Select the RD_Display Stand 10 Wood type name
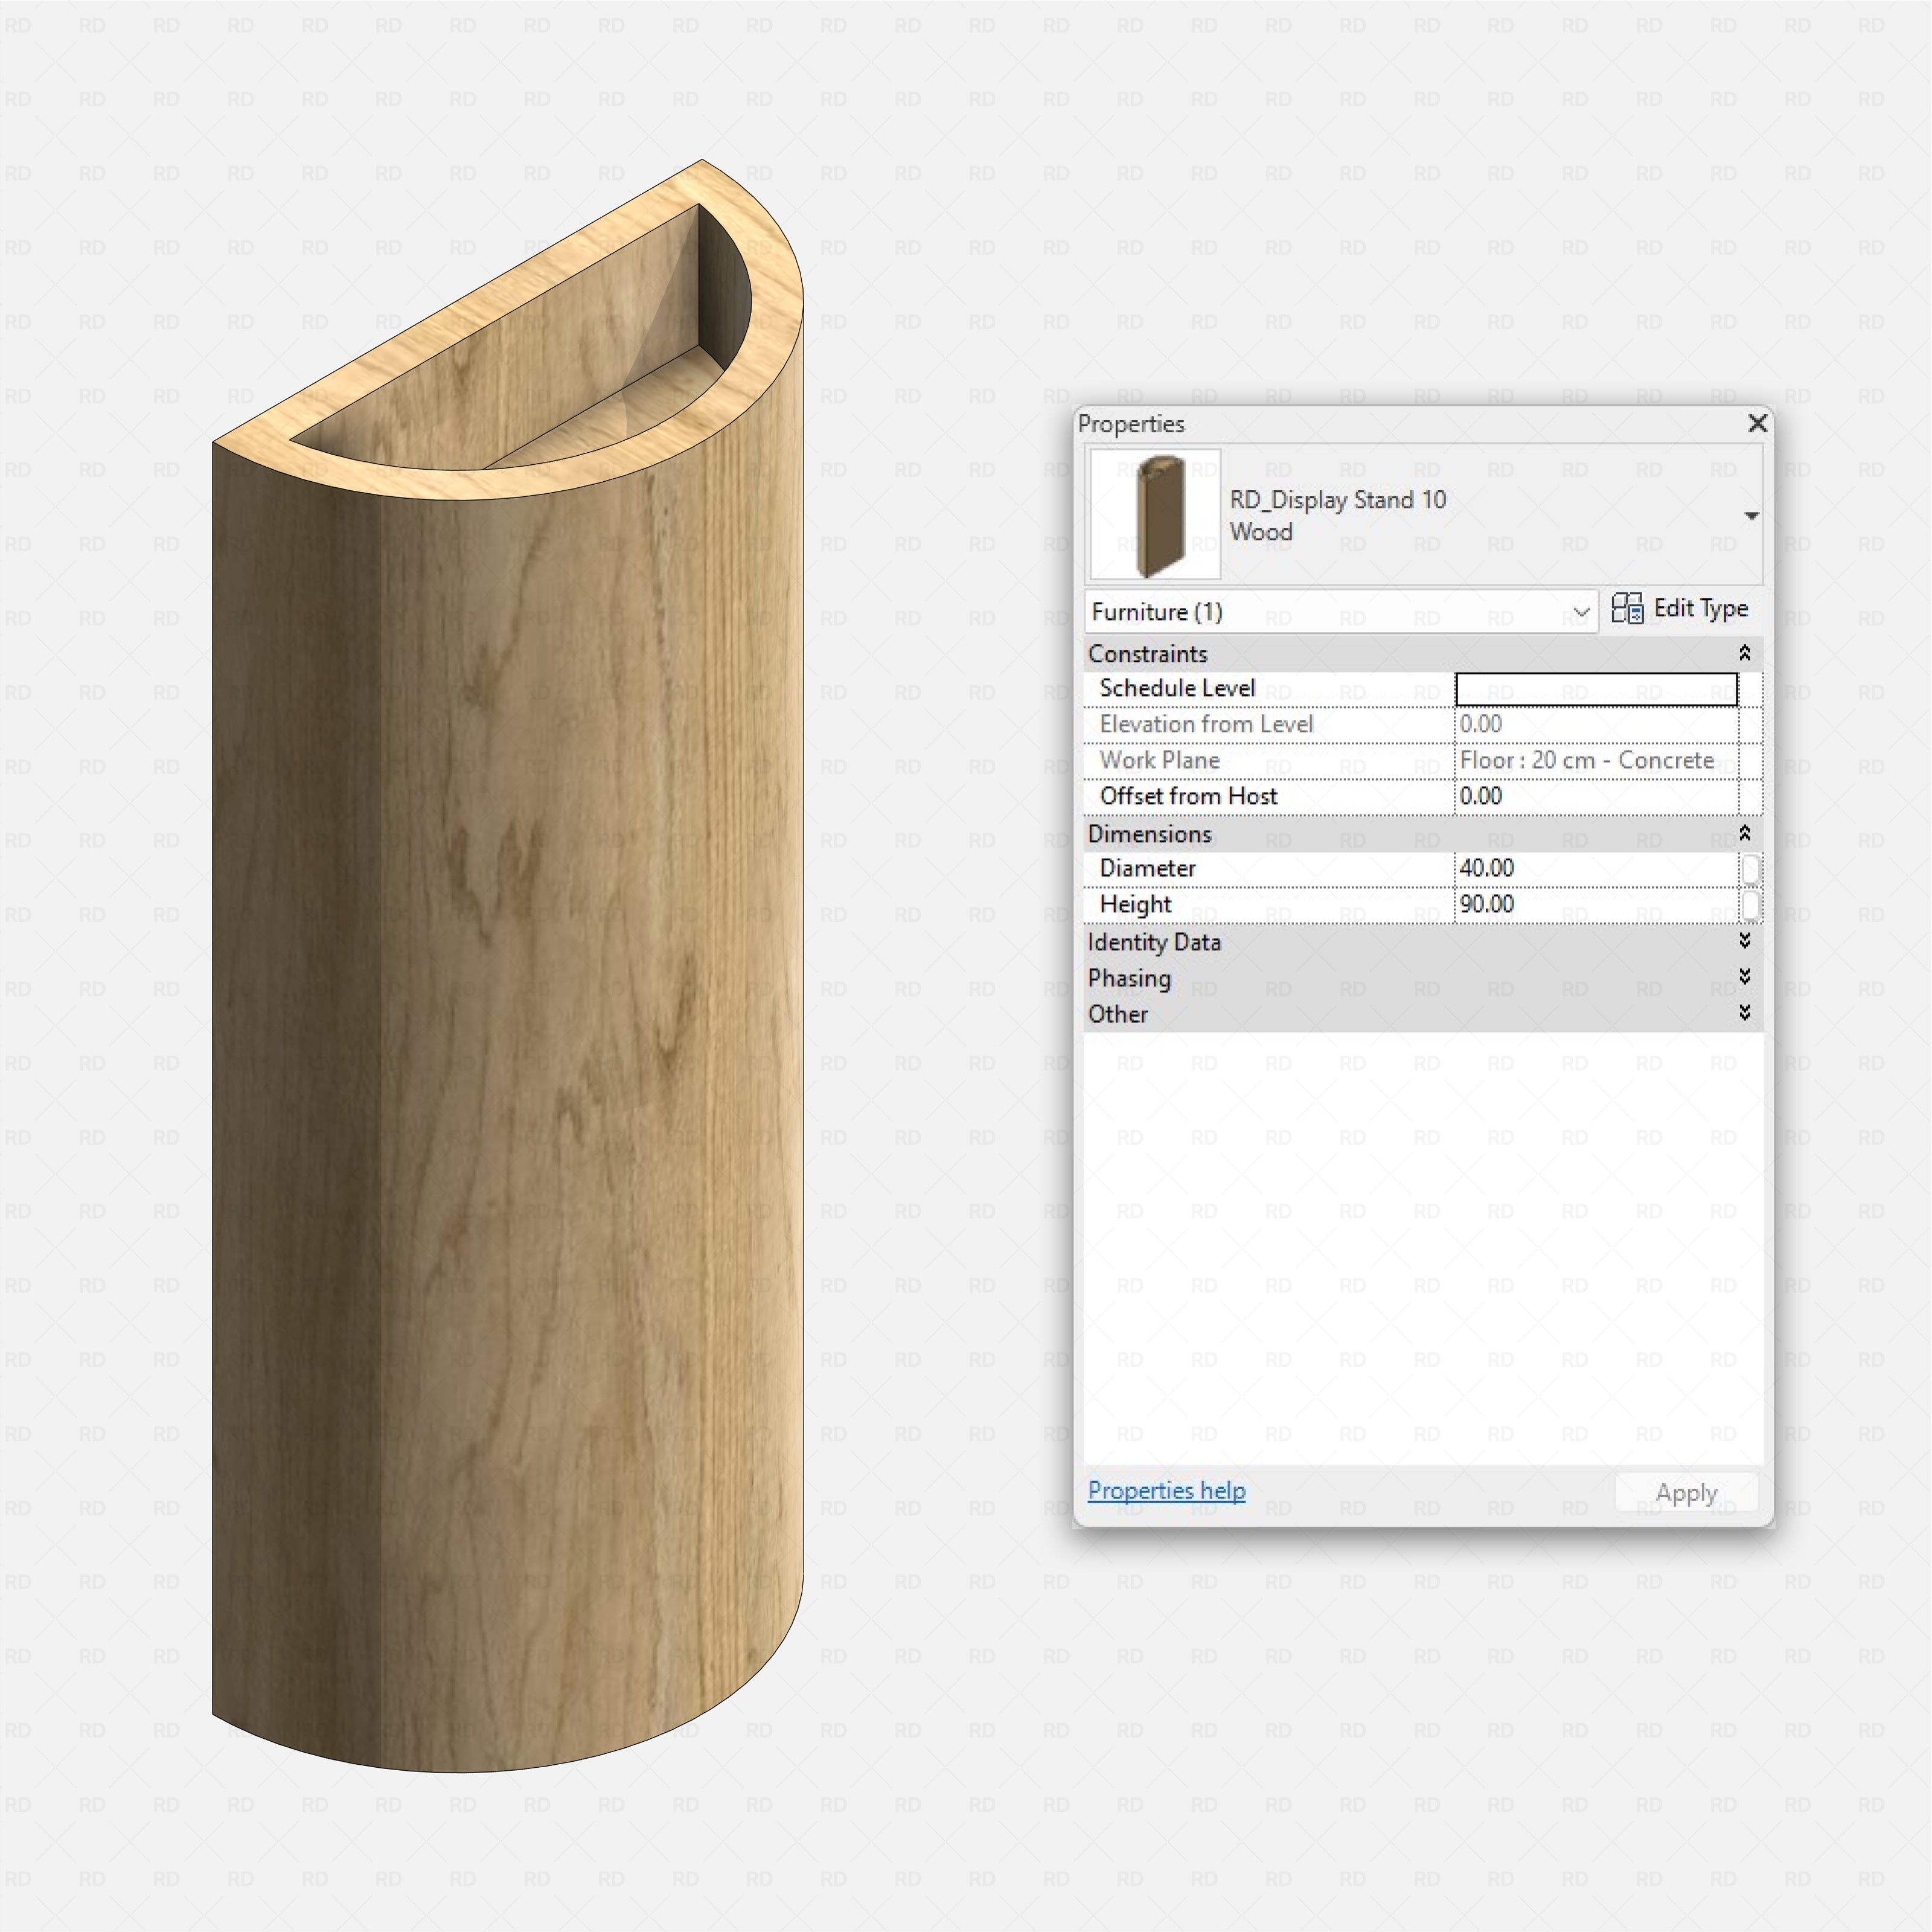1932x1932 pixels. [1337, 516]
